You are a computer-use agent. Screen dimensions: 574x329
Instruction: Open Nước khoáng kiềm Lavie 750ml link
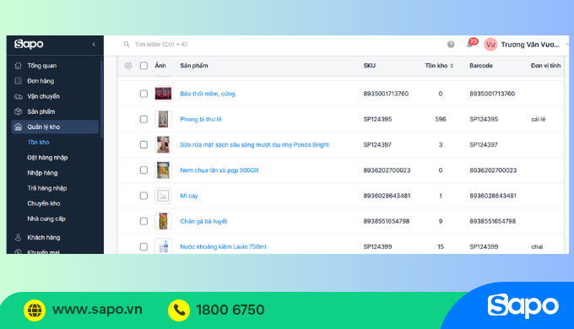223,246
